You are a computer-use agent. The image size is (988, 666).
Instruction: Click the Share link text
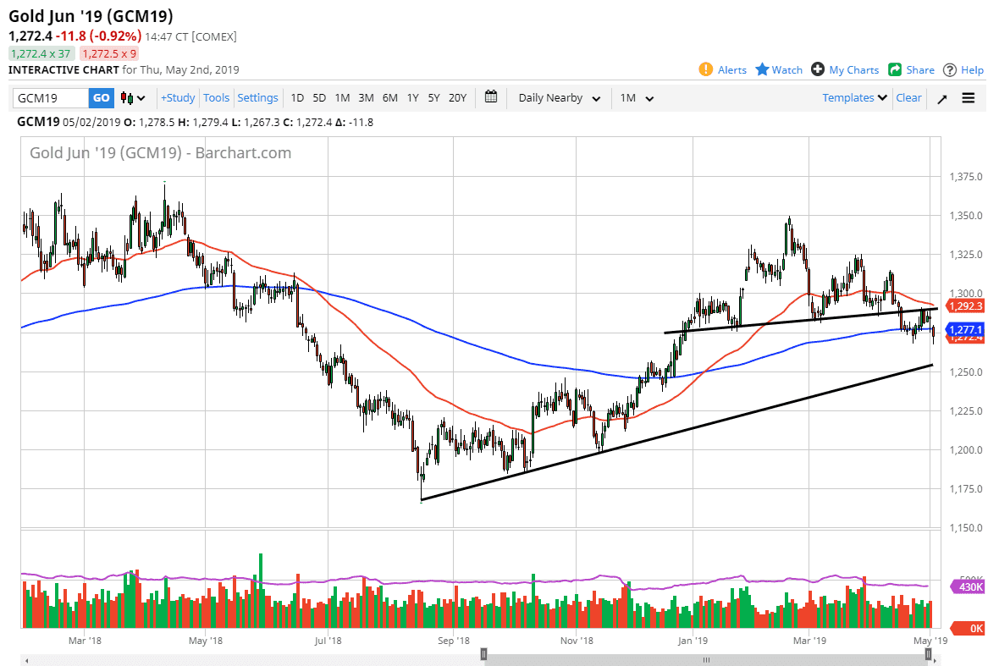[x=920, y=70]
